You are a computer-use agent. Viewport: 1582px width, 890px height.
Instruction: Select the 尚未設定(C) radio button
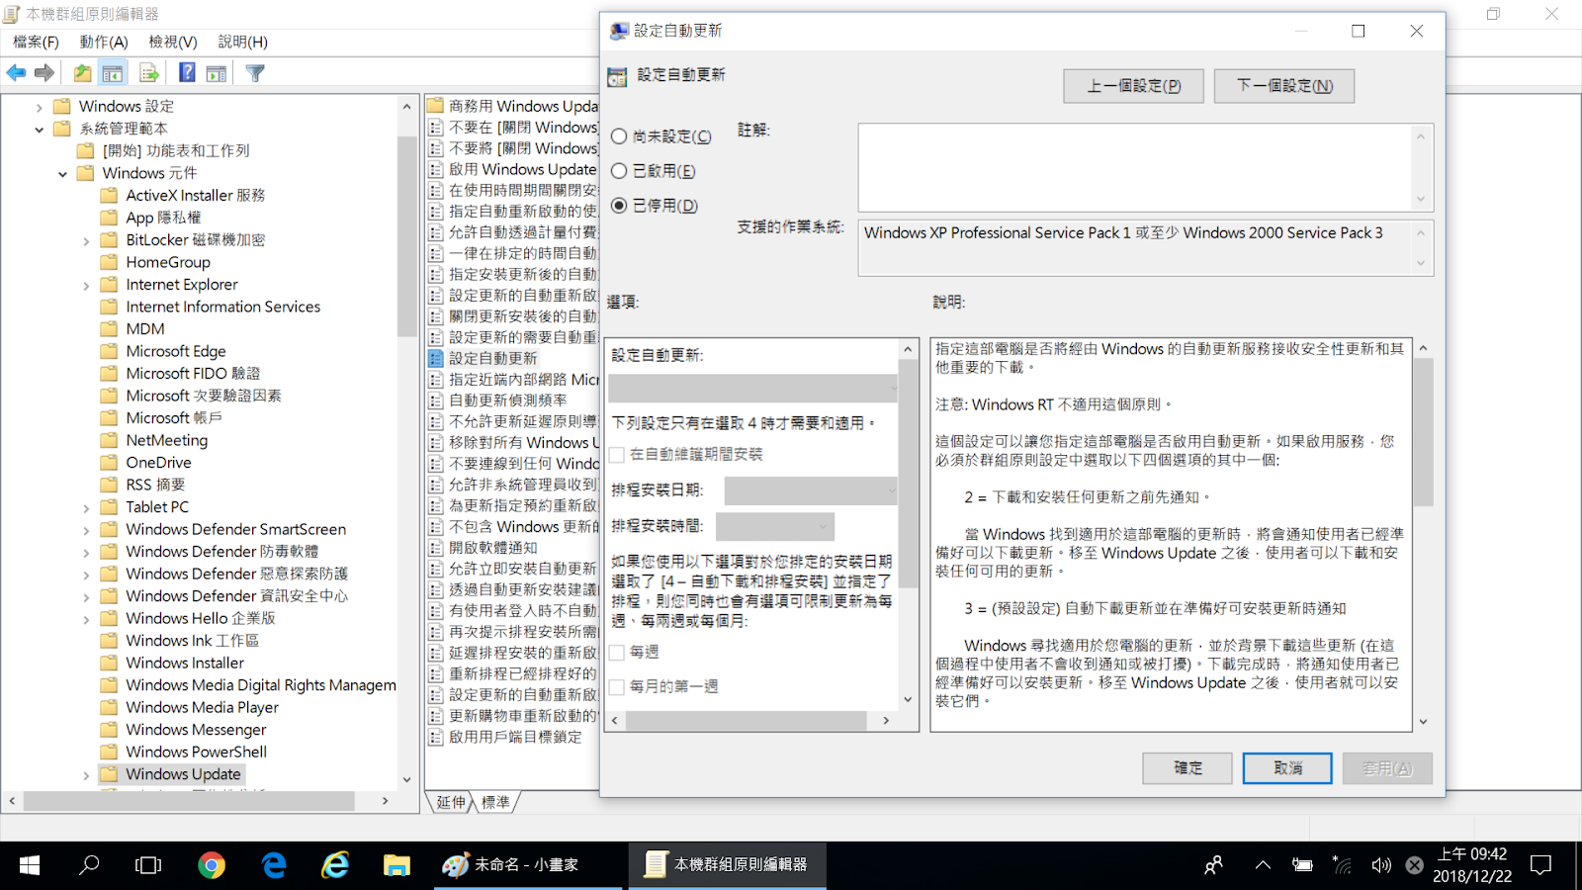pos(619,136)
